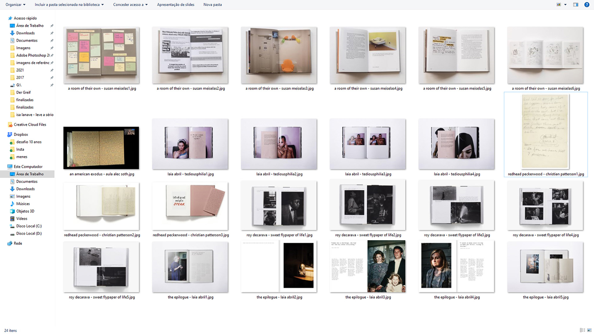Open Disco Local (C:) drive icon
Image resolution: width=594 pixels, height=334 pixels.
(12, 226)
